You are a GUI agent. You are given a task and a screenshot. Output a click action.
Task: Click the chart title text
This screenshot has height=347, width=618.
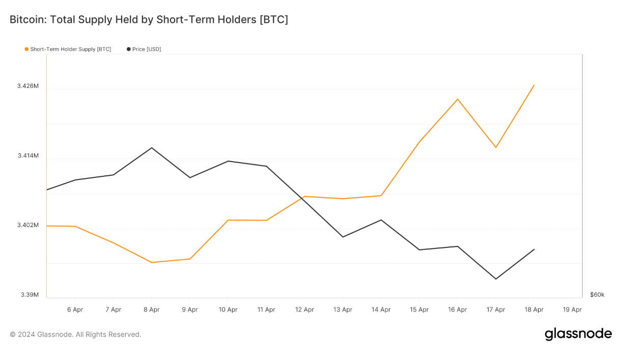149,20
